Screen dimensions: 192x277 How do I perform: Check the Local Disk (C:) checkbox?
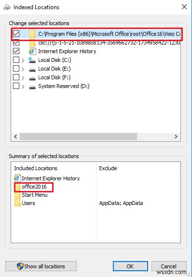[x=16, y=60]
